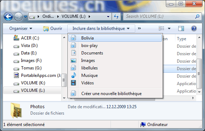Open view options dropdown arrow
The image size is (205, 131).
click(x=169, y=28)
